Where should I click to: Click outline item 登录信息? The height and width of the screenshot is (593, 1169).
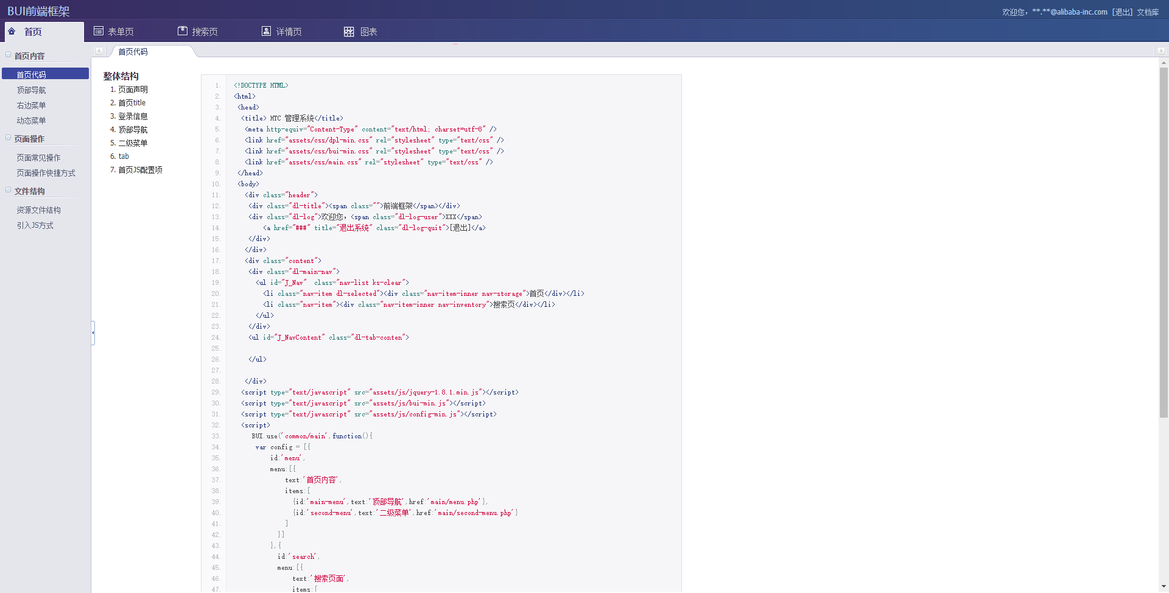pos(133,116)
